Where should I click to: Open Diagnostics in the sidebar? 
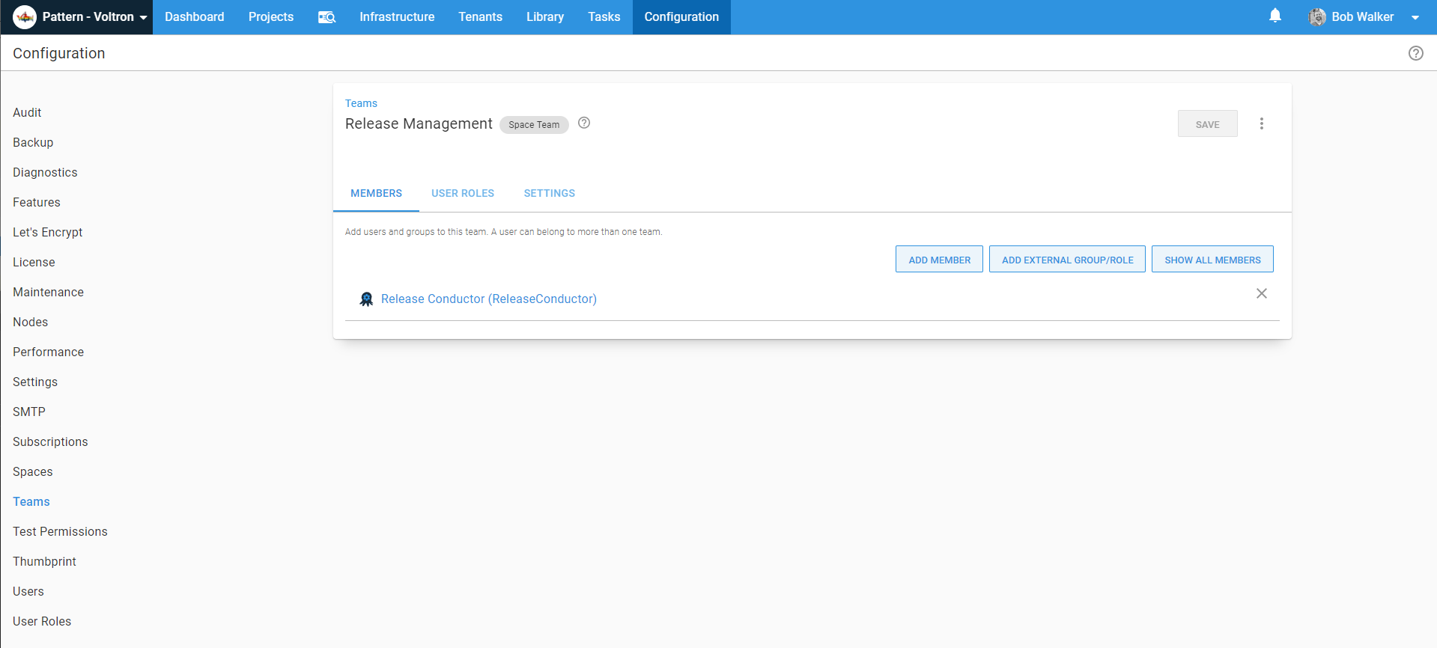pyautogui.click(x=45, y=172)
